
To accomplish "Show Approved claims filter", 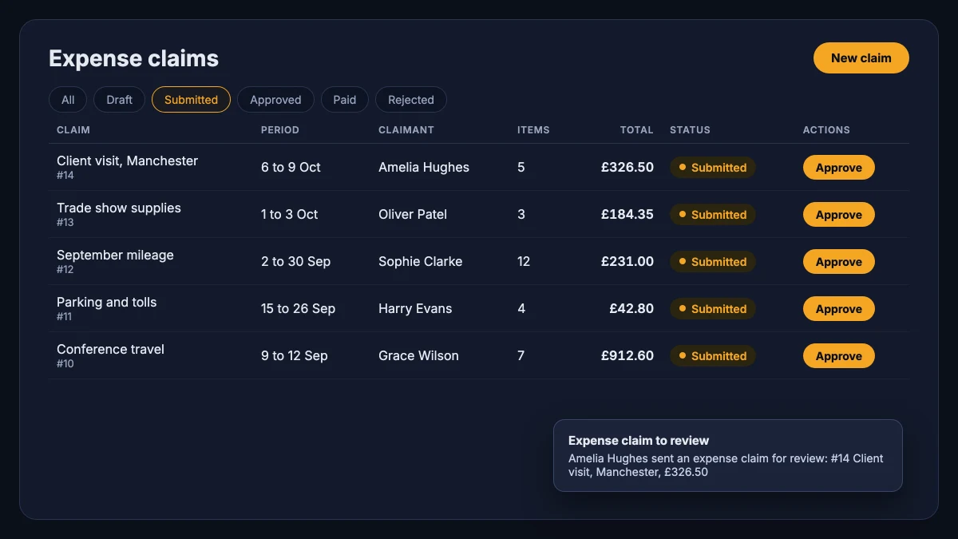I will point(275,100).
